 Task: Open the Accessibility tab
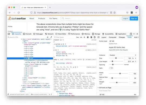[x=108, y=34]
